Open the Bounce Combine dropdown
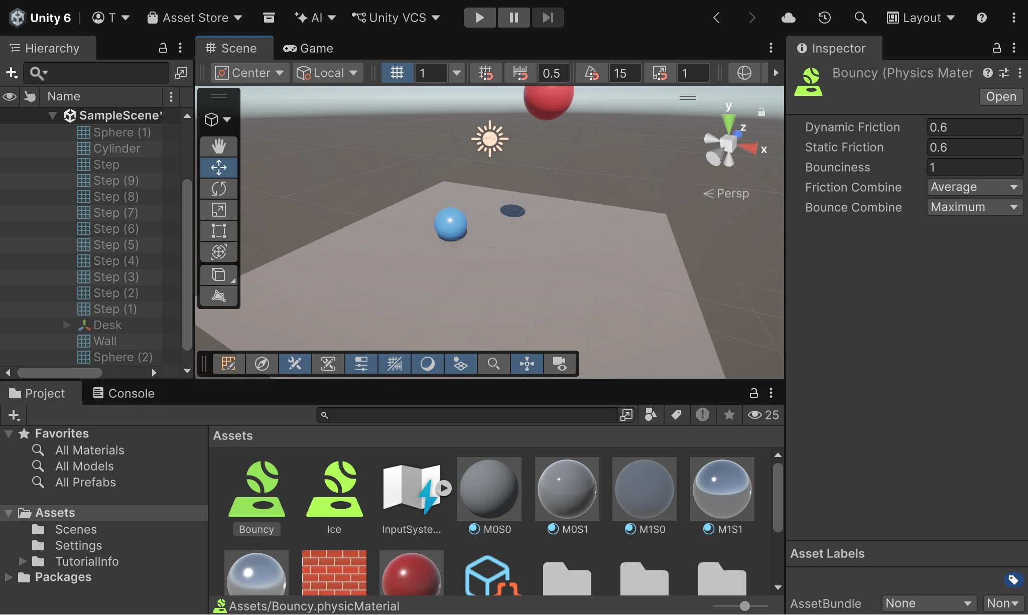 (974, 207)
